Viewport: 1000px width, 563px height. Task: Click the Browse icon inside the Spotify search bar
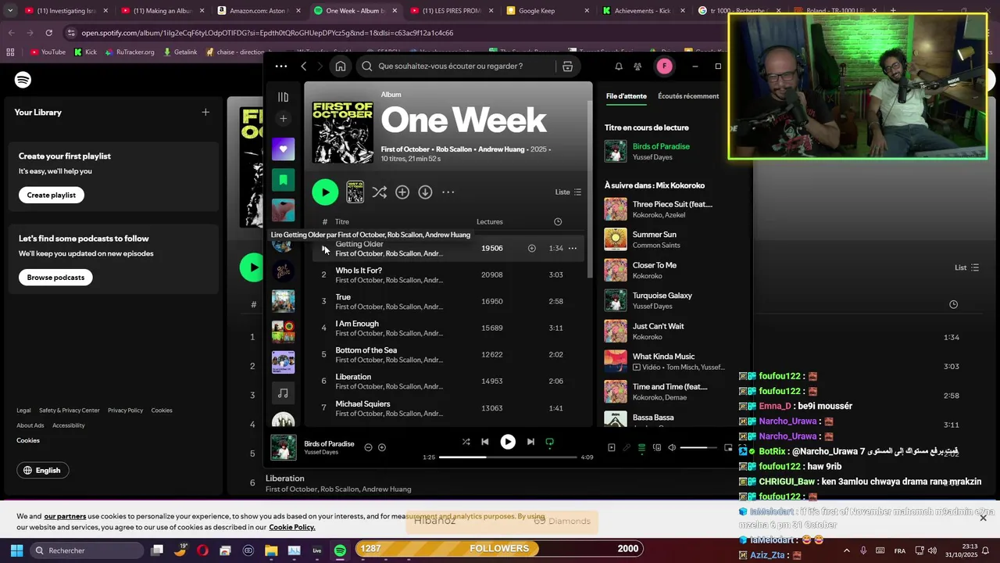pyautogui.click(x=568, y=66)
